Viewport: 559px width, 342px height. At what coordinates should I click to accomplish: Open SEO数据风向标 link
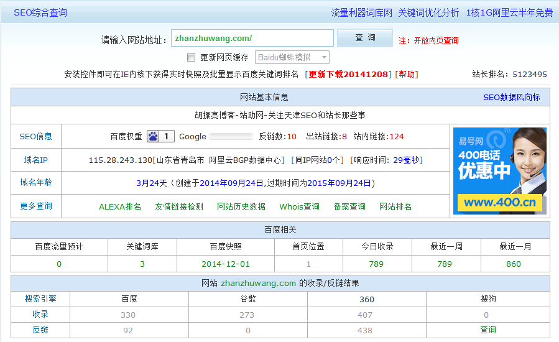coord(511,98)
